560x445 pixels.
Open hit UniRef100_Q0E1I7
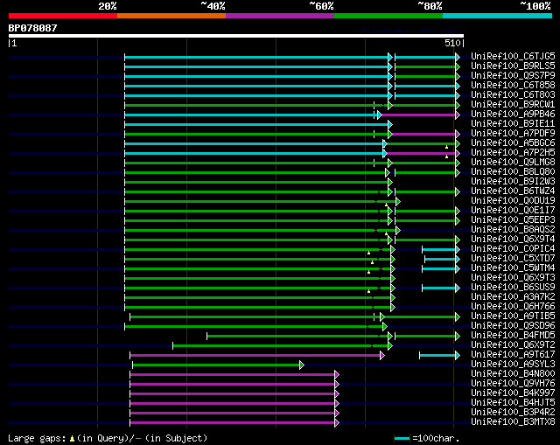click(x=513, y=211)
